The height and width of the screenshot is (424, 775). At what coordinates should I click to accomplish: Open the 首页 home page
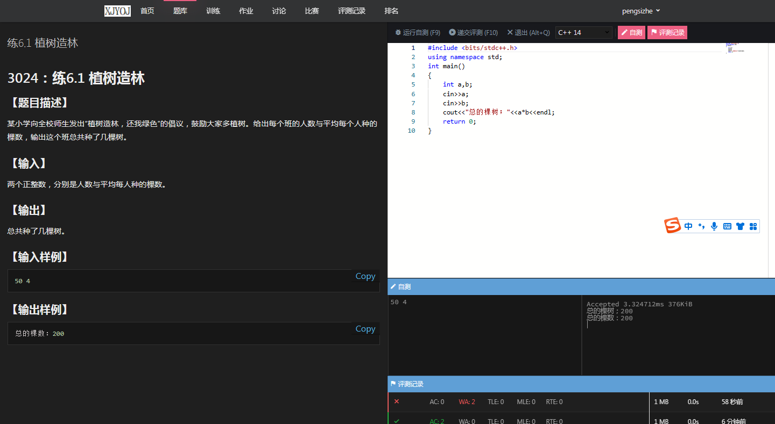pyautogui.click(x=147, y=11)
